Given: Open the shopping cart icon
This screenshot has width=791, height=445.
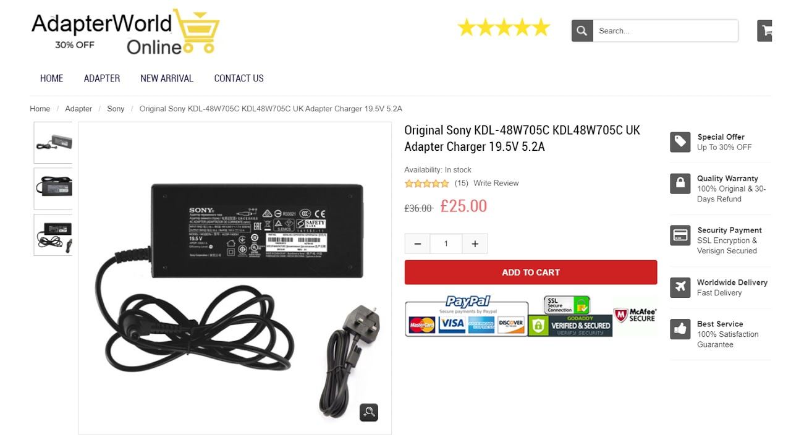Looking at the screenshot, I should (765, 31).
